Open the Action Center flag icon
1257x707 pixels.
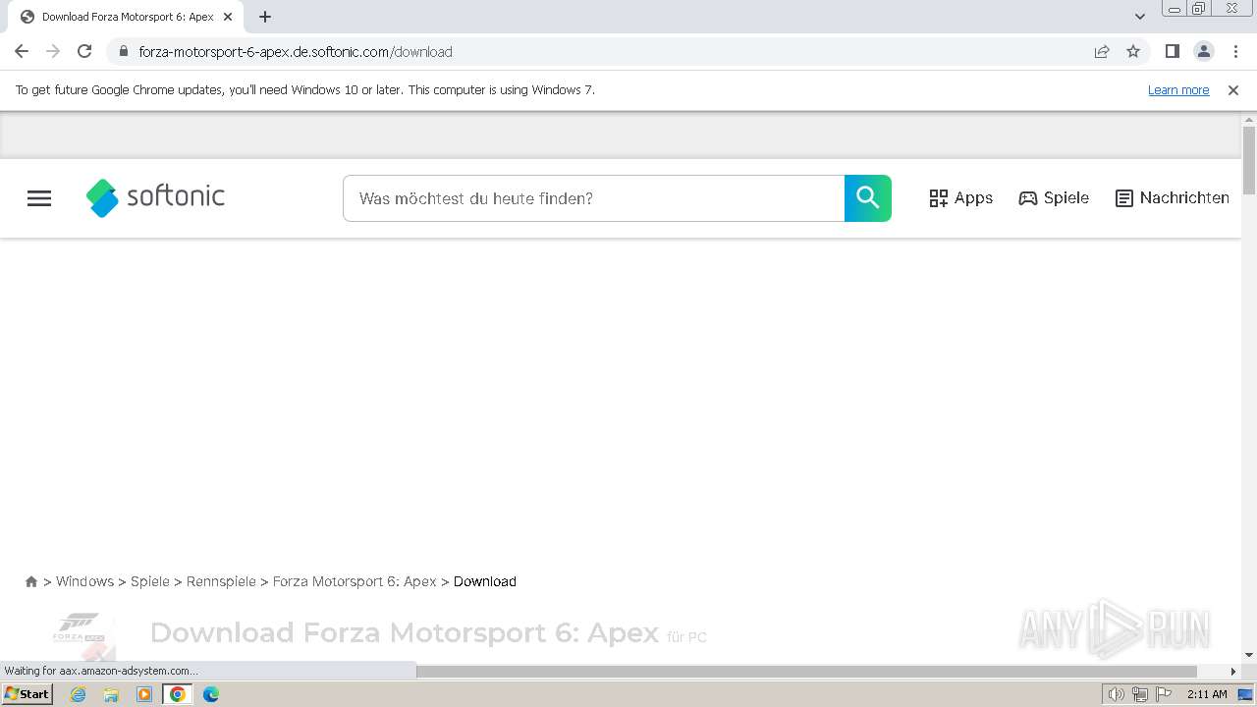point(1164,694)
